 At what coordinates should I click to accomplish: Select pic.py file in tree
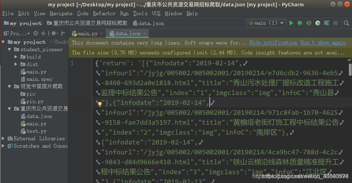click(32, 101)
